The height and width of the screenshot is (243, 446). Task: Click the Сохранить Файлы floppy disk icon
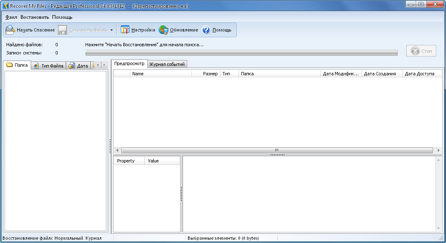62,30
